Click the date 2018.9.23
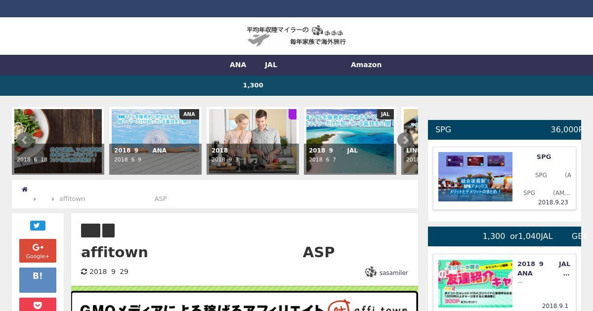Viewport: 593px width, 311px height. pos(553,202)
